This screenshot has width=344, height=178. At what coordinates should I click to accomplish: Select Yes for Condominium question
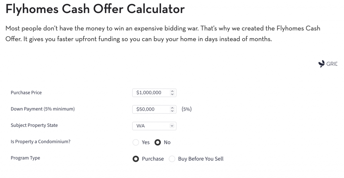point(136,143)
